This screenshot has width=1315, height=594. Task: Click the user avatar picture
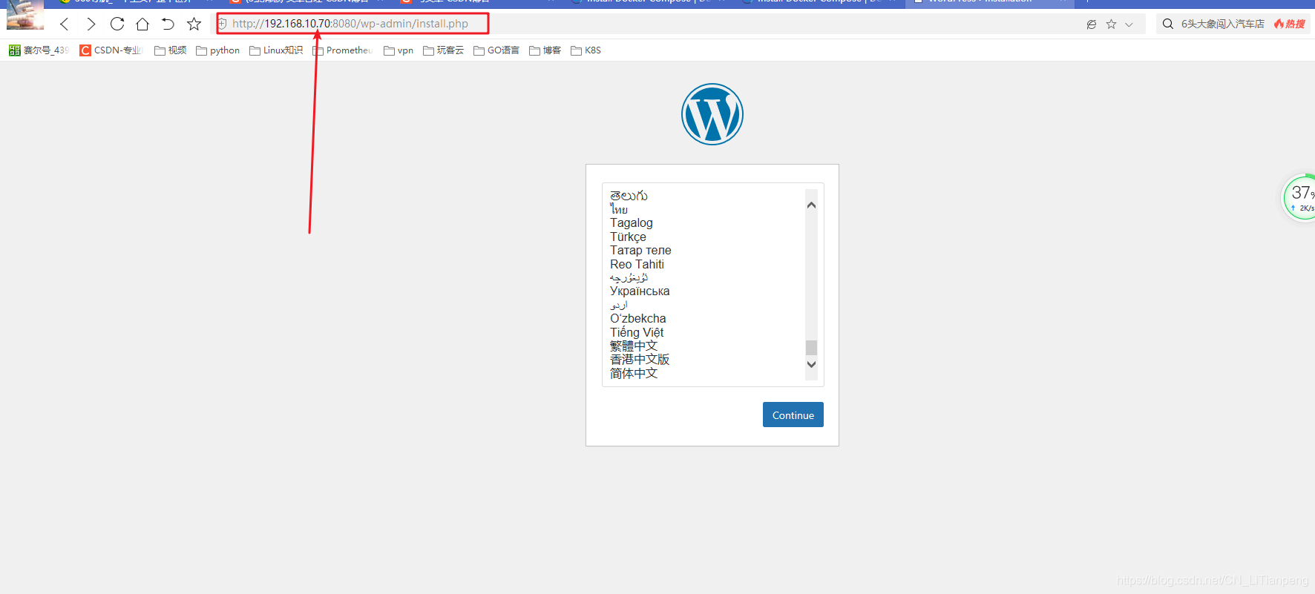pos(25,15)
